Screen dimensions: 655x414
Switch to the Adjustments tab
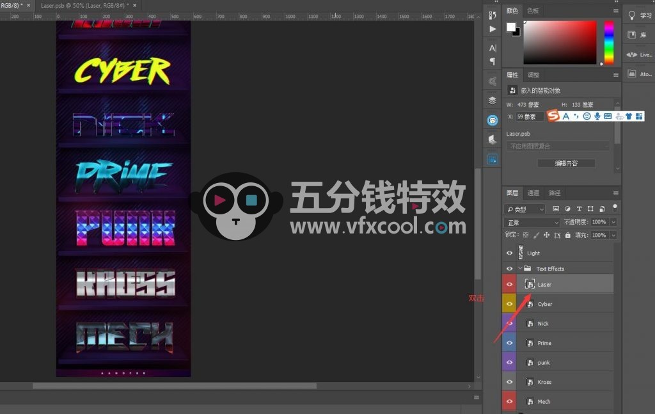point(533,76)
